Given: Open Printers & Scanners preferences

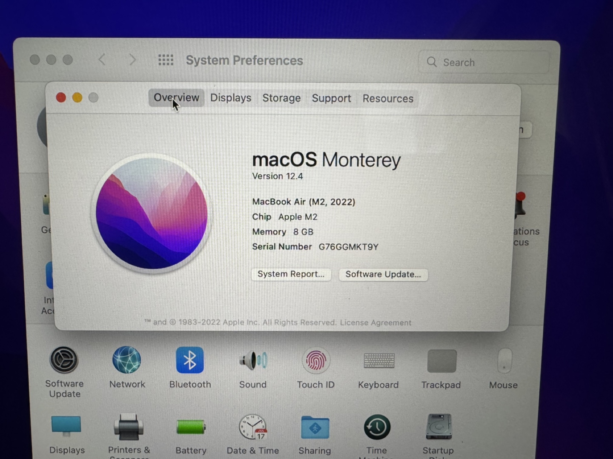Looking at the screenshot, I should click(129, 427).
